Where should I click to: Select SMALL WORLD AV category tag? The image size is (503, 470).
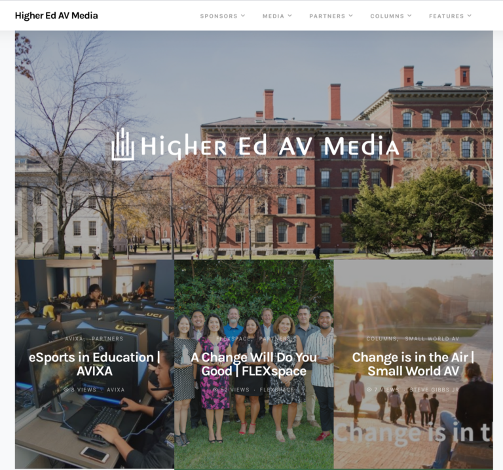432,339
